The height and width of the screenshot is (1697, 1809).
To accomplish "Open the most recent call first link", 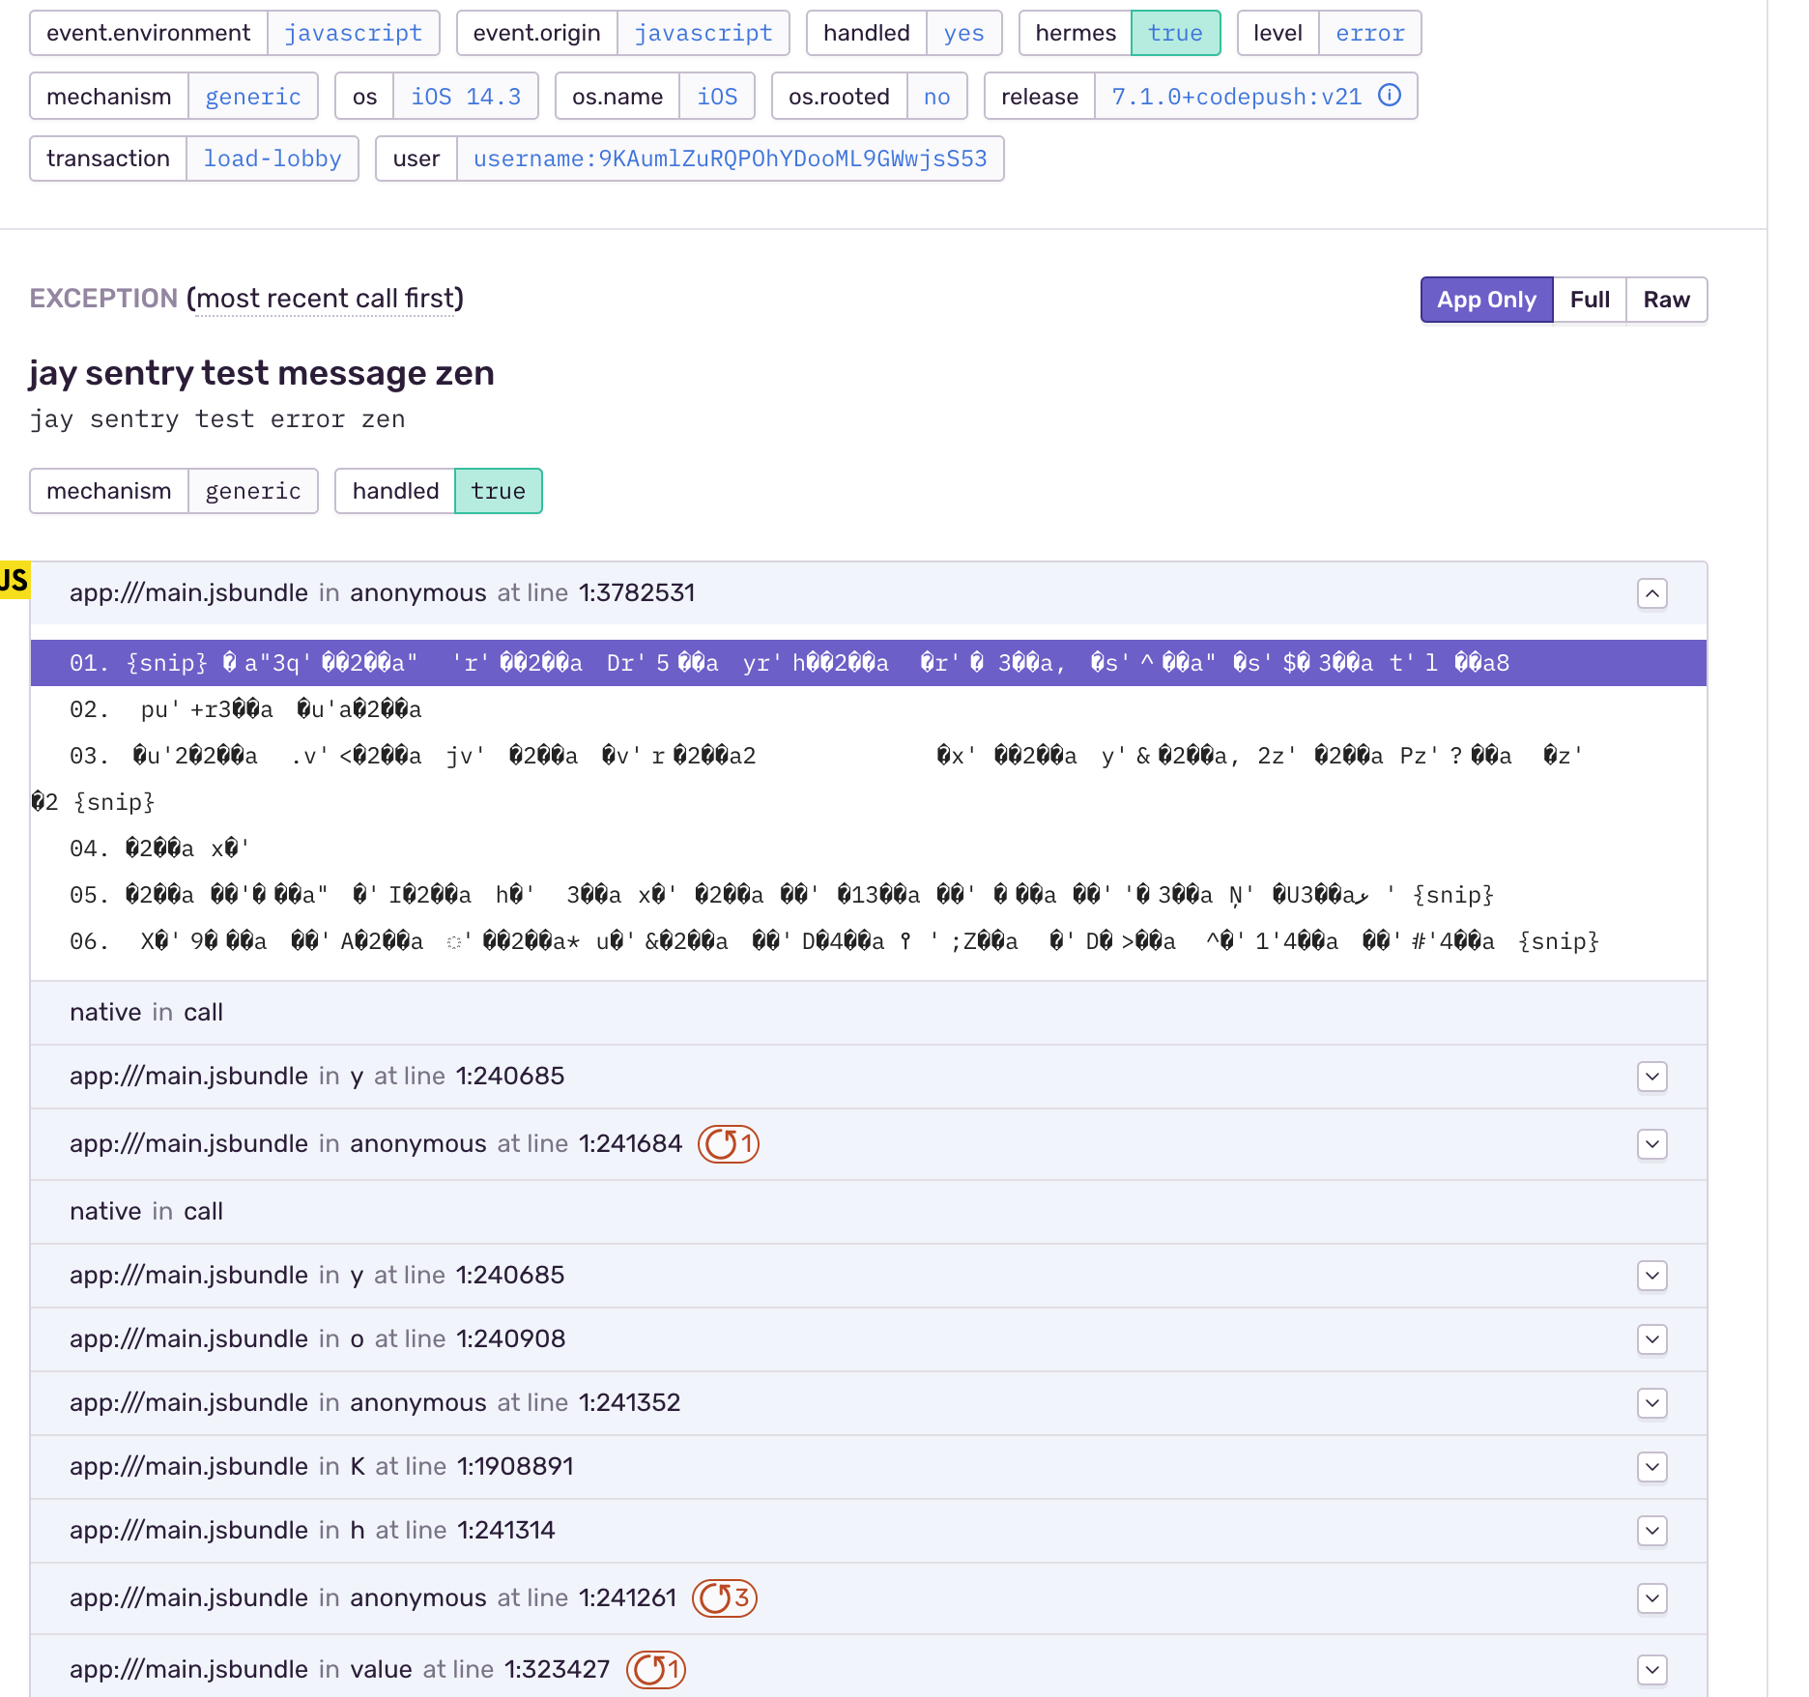I will point(327,299).
